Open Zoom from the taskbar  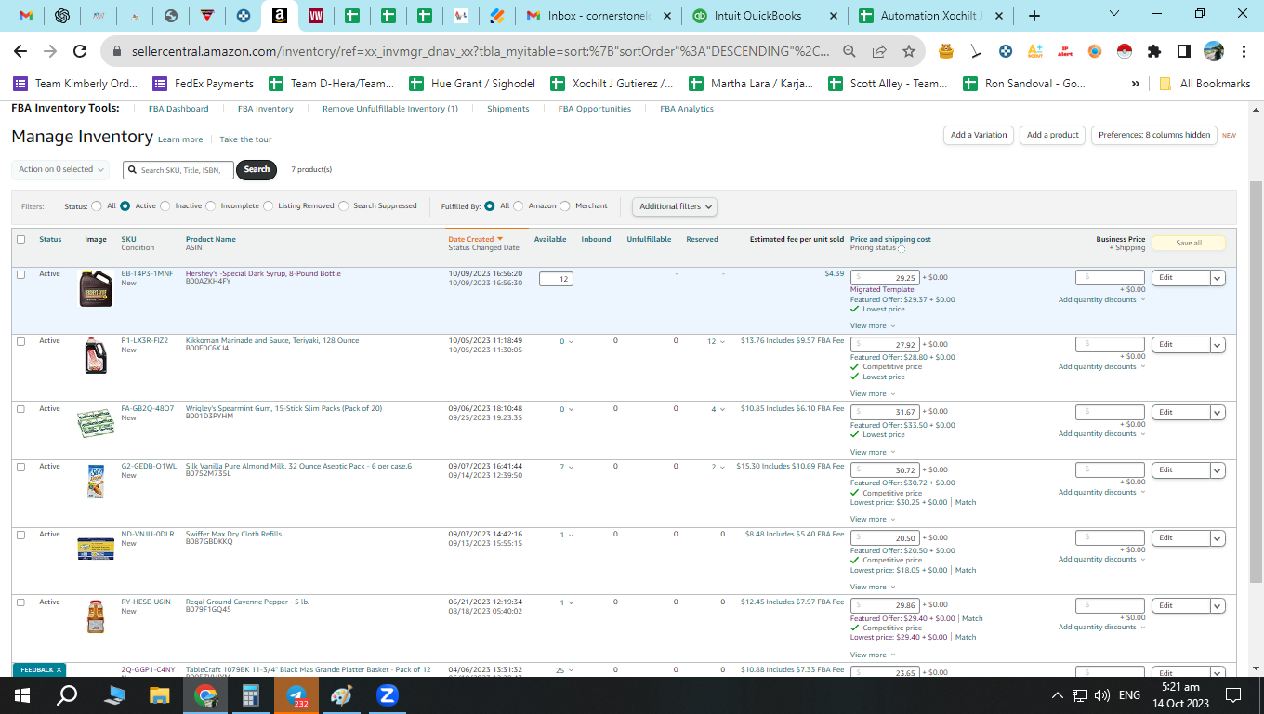[388, 694]
